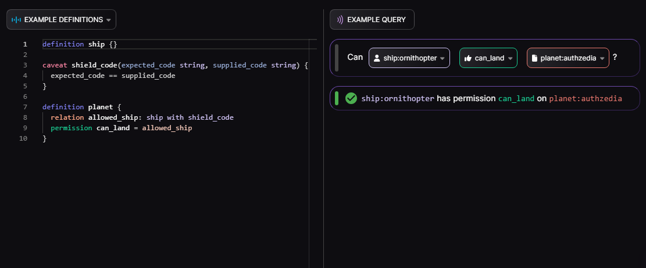Select line number 7 in the gutter
This screenshot has width=646, height=268.
pos(25,107)
